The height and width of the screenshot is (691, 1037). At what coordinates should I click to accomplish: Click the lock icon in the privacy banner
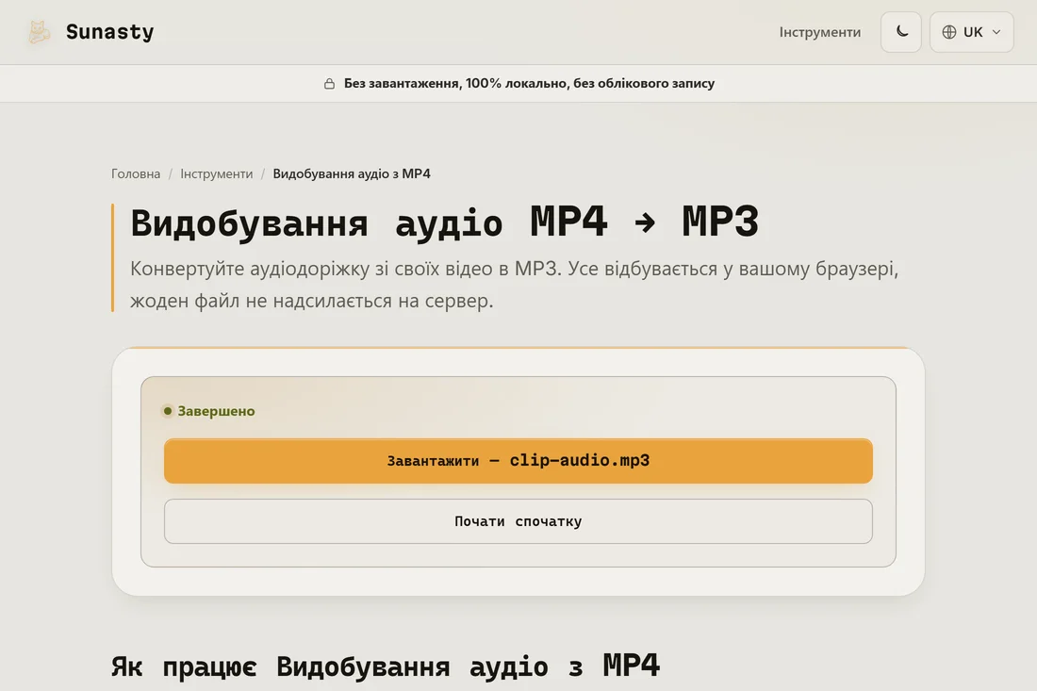point(329,83)
